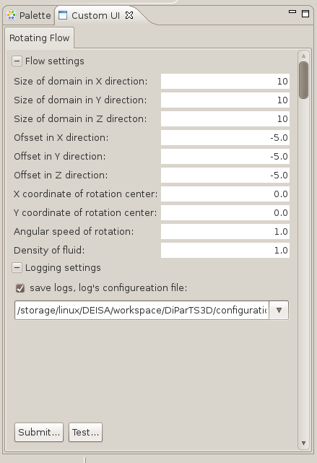Maximize the Custom UI view panel
Viewport: 317px width, 463px height.
tap(305, 14)
